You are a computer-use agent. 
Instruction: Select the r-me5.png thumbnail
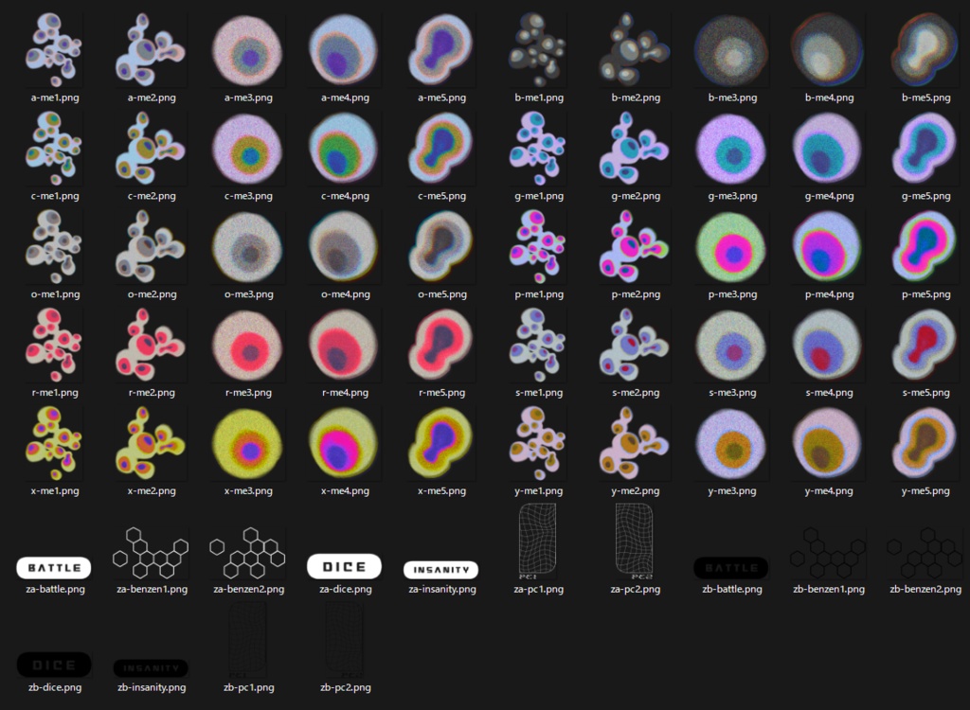(441, 346)
